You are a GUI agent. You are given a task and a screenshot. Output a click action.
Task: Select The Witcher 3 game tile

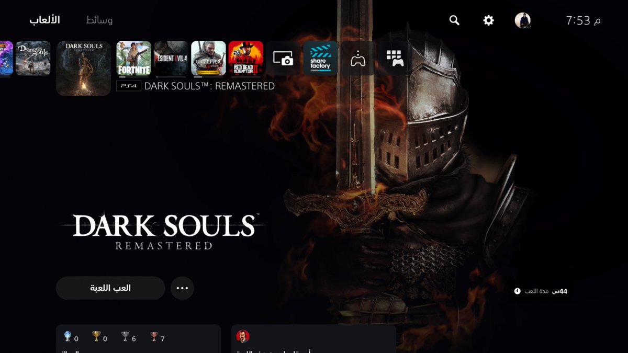208,58
